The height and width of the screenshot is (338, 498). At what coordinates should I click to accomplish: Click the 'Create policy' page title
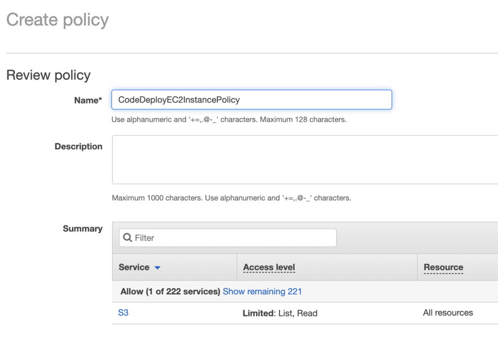[x=58, y=20]
